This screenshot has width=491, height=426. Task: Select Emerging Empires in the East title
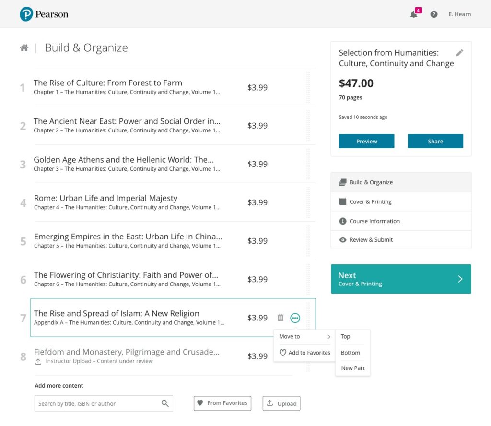pos(128,237)
